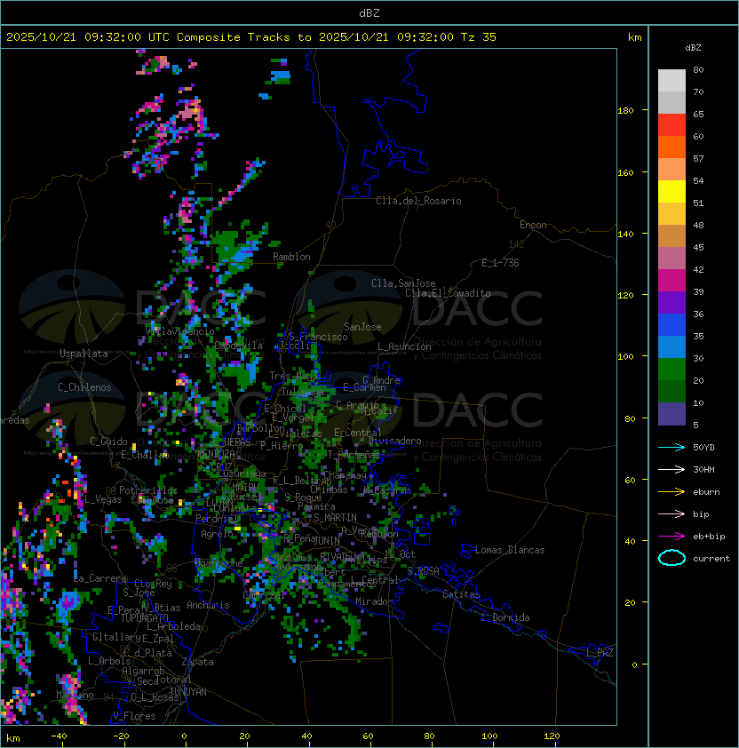Click the Villavicencio map label
Screen dimensions: 739x748
point(180,331)
